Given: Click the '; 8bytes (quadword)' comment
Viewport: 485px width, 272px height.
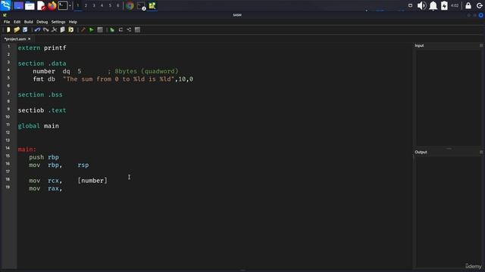Looking at the screenshot, I should click(x=143, y=71).
